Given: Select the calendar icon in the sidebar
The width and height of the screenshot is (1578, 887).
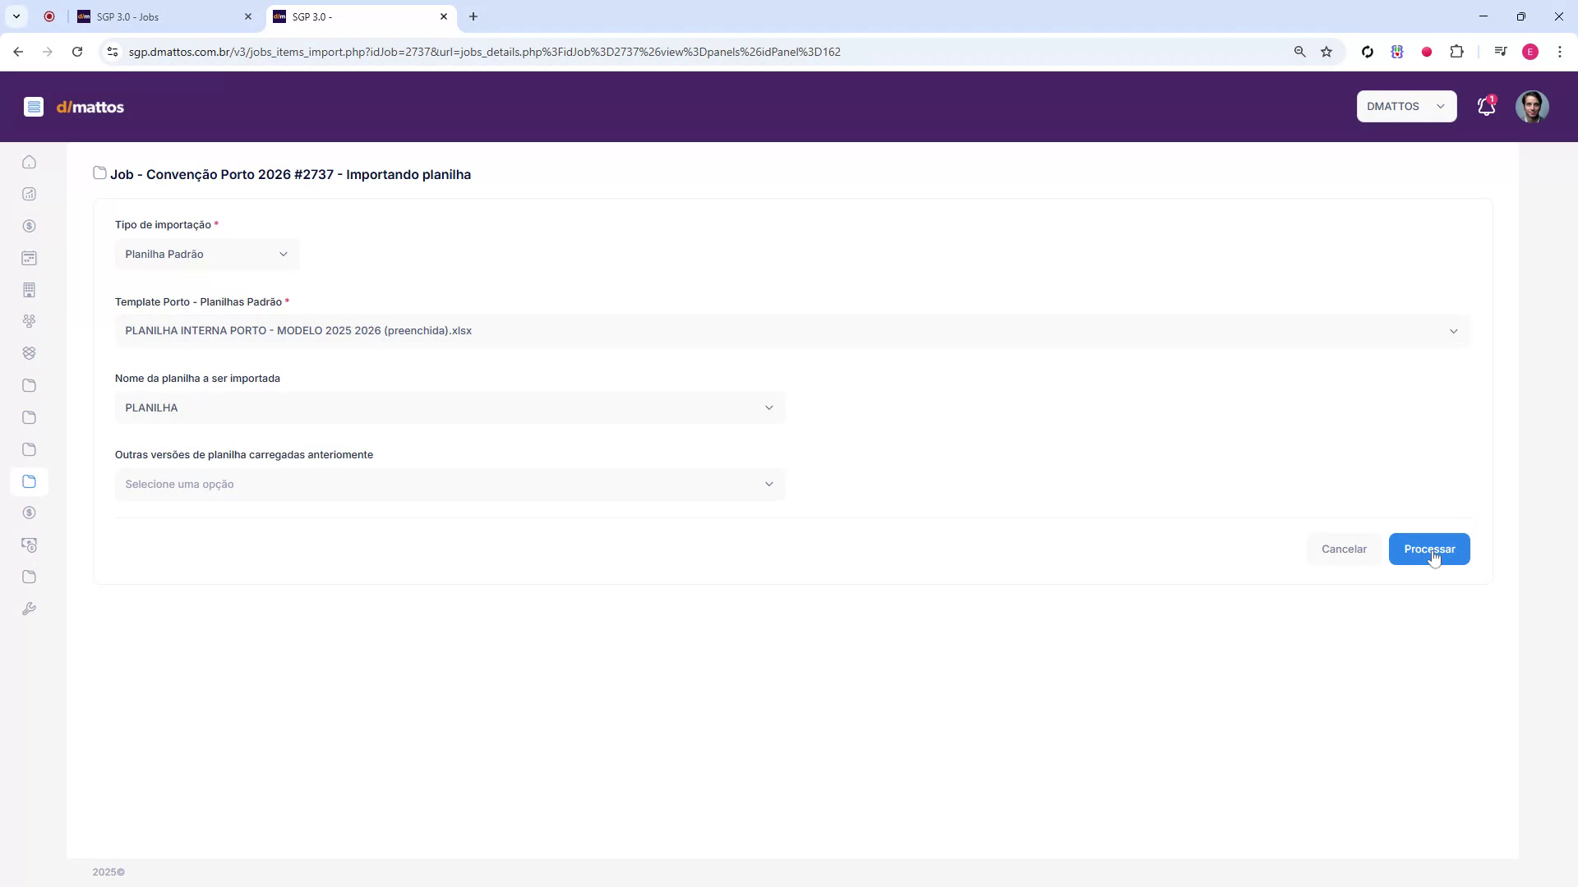Looking at the screenshot, I should click(30, 258).
